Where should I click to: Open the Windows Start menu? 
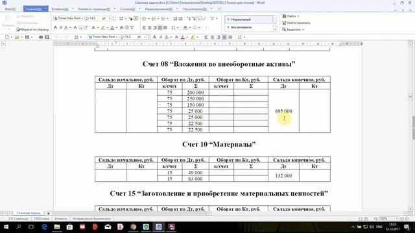click(6, 227)
